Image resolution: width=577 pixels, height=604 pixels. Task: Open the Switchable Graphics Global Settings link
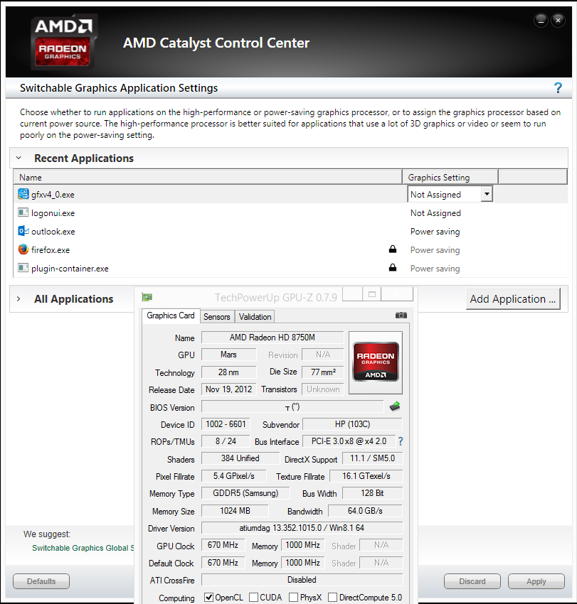[x=83, y=548]
